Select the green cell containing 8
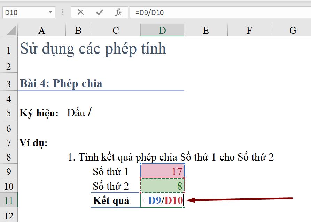The image size is (311, 222). coord(162,186)
